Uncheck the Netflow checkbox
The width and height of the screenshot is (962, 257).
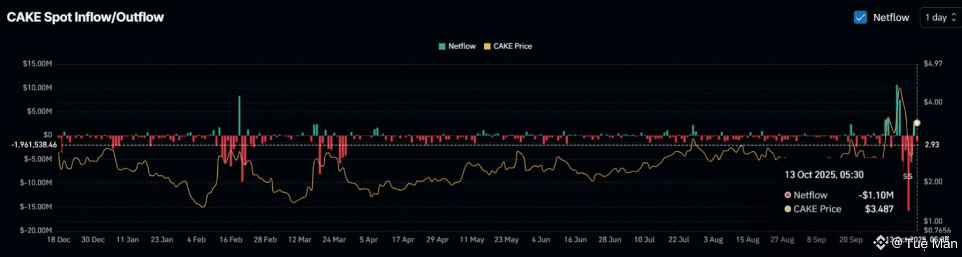point(860,17)
